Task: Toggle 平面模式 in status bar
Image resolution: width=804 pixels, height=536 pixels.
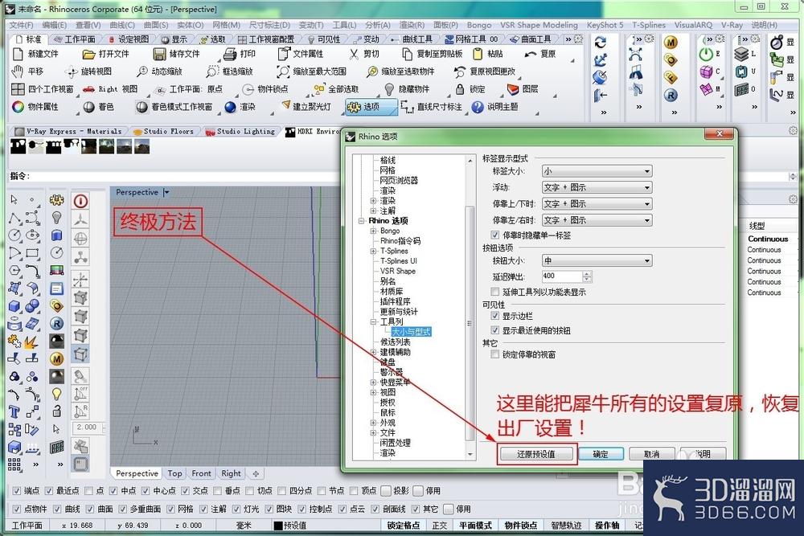Action: pos(475,526)
